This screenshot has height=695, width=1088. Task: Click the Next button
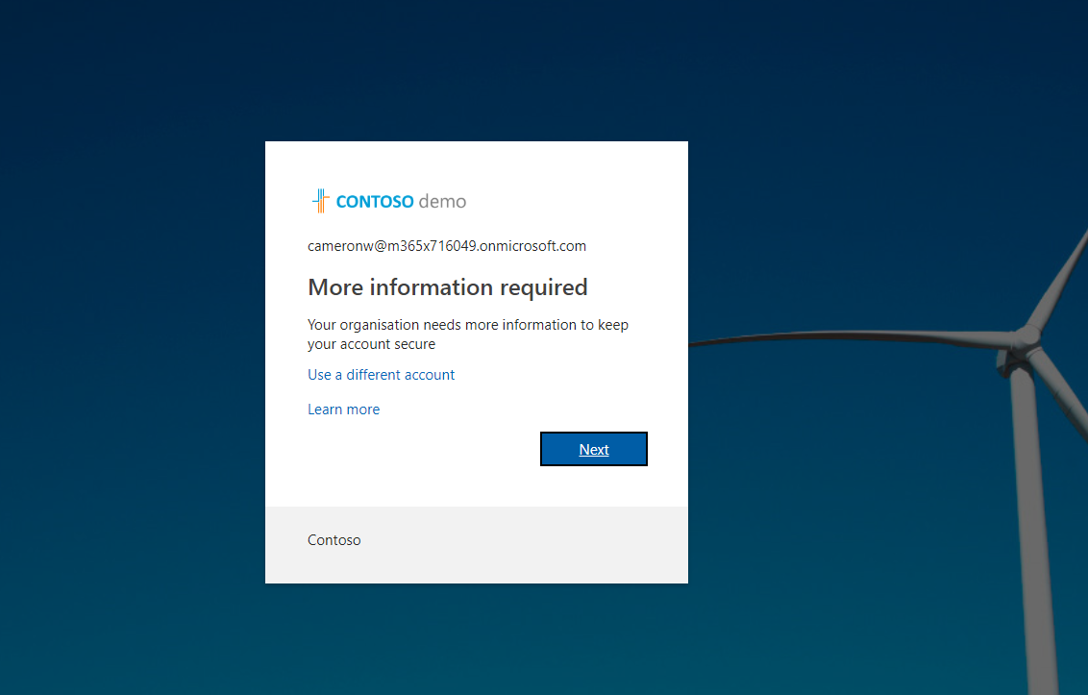click(593, 449)
